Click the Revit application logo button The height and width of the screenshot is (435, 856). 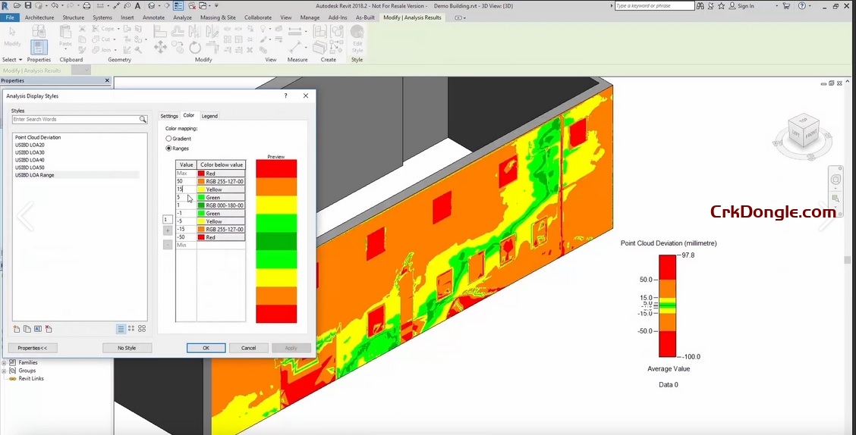[5, 5]
